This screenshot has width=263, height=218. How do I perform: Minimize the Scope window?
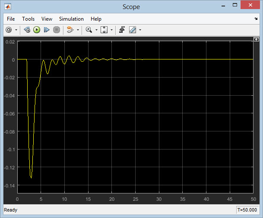223,5
